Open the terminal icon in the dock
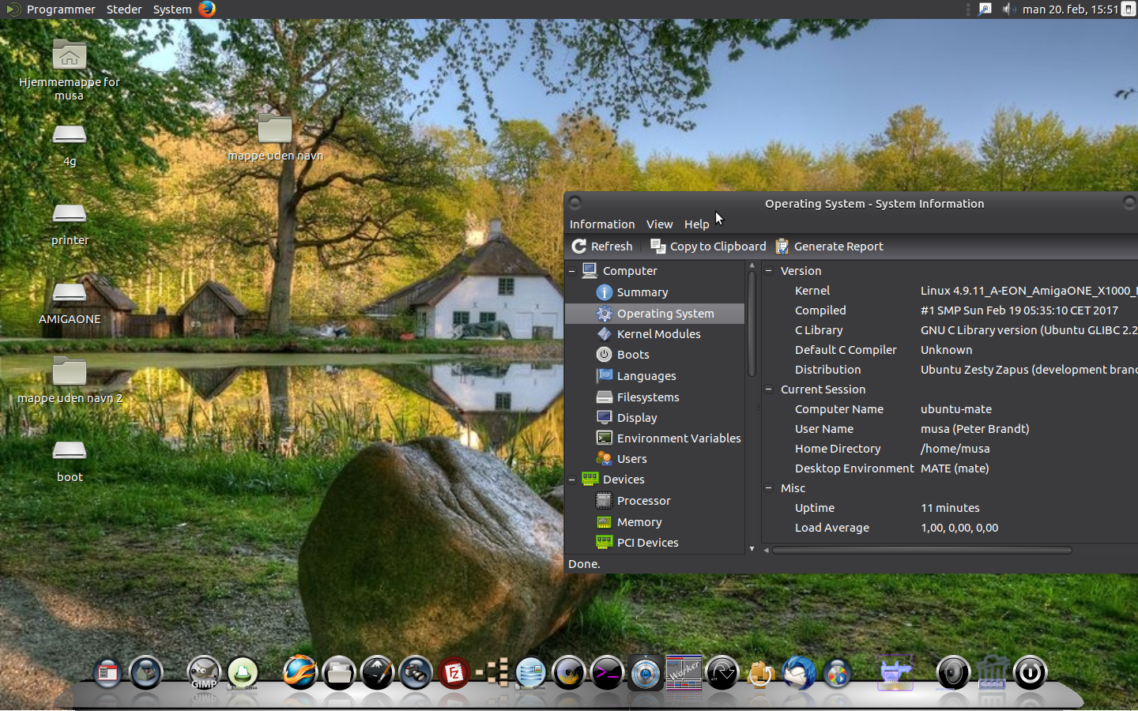The height and width of the screenshot is (711, 1138). [x=607, y=673]
